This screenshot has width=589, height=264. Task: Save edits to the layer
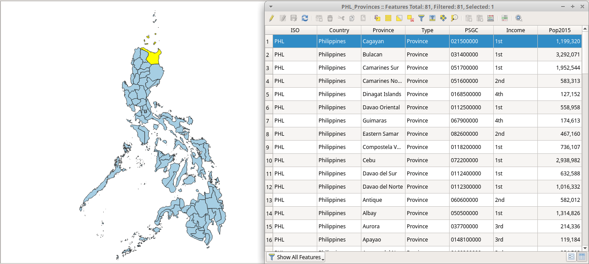pos(293,18)
